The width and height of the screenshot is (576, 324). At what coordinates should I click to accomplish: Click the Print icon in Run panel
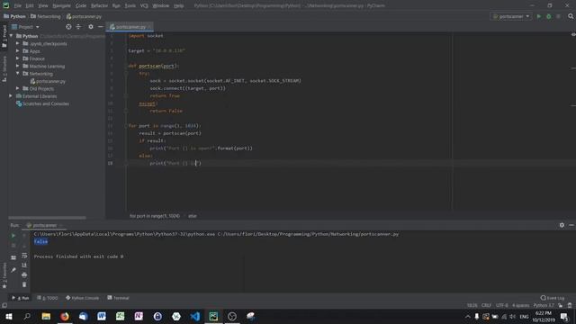click(x=24, y=274)
